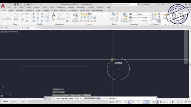Click the Plot printer icon

pyautogui.click(x=28, y=4)
